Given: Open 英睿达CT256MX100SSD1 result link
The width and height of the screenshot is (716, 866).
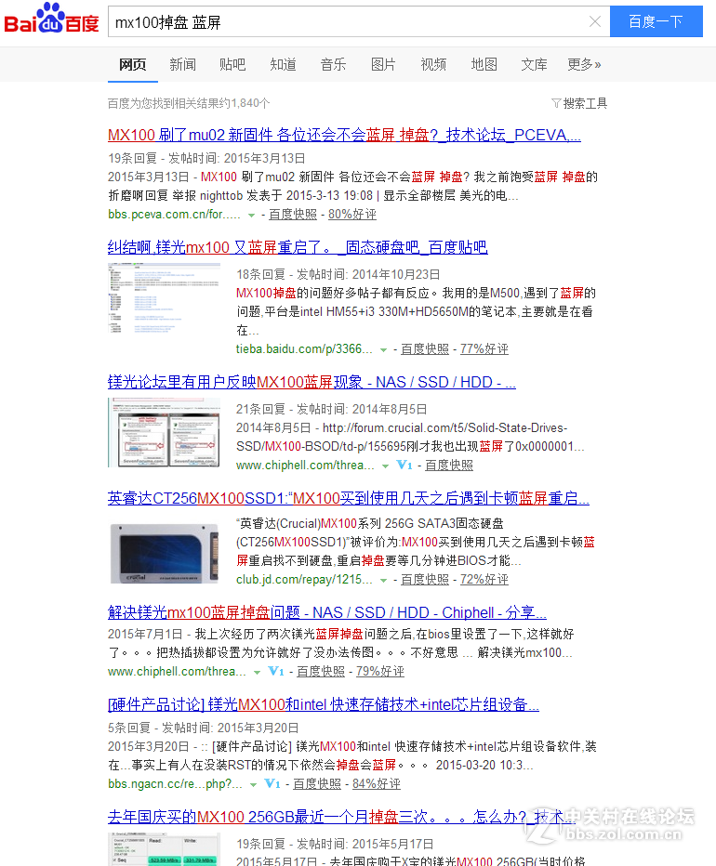Looking at the screenshot, I should click(349, 498).
